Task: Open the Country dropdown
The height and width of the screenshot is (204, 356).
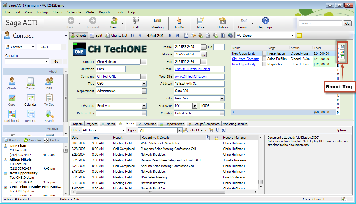Action: click(x=222, y=113)
